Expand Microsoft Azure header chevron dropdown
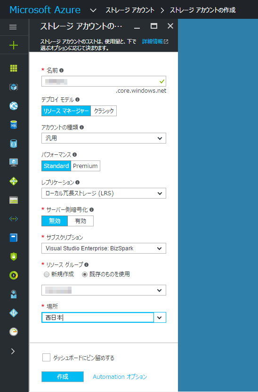This screenshot has height=392, width=258. pos(93,10)
